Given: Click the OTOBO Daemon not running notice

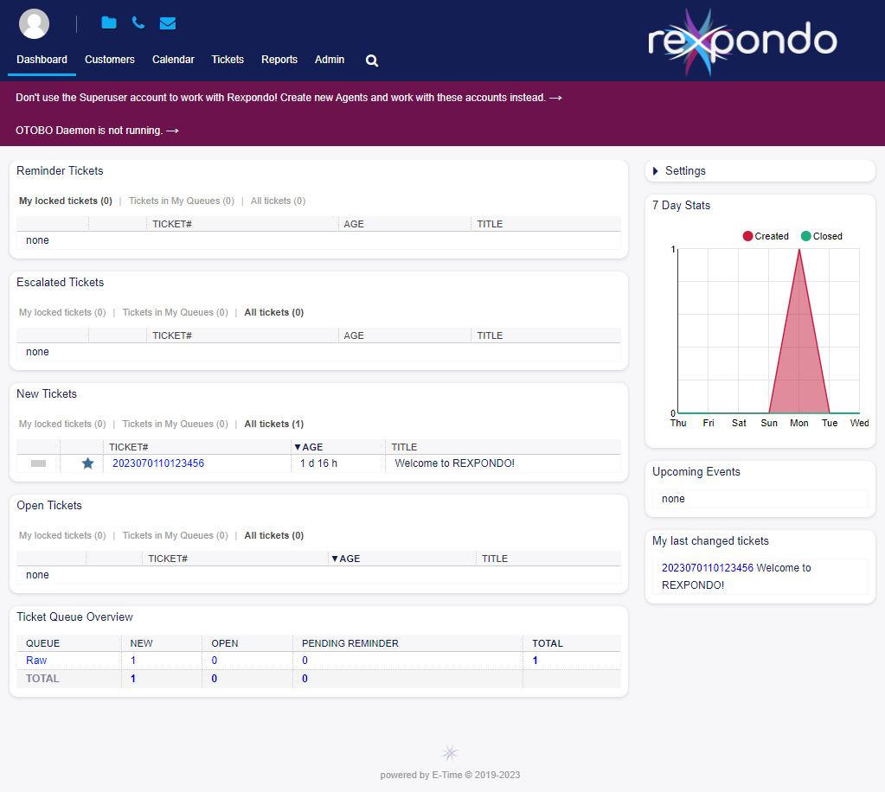Looking at the screenshot, I should click(97, 131).
